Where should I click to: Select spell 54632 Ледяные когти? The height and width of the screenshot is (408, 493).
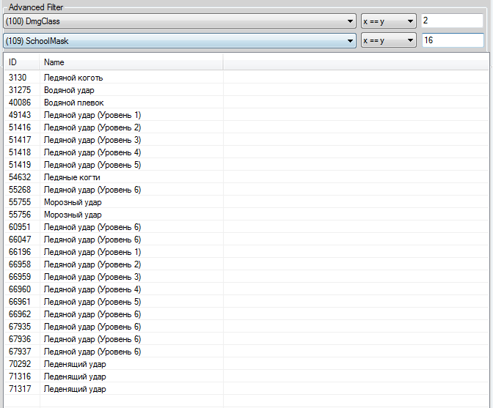[x=72, y=177]
